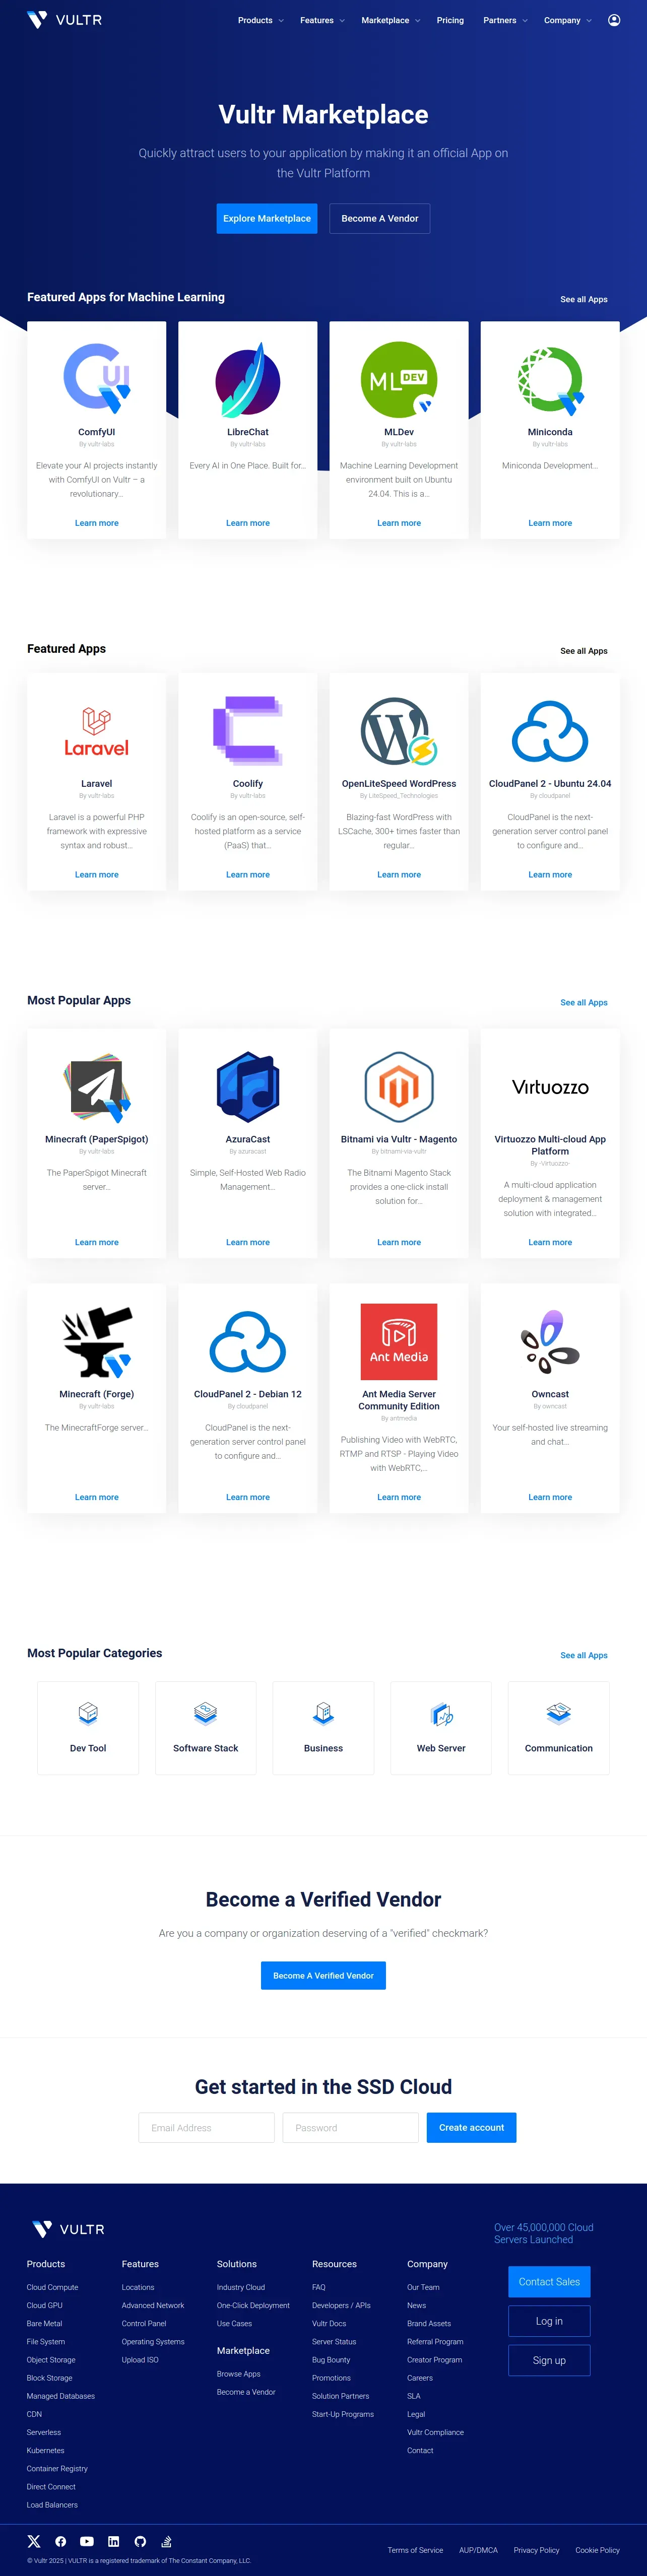Focus the Password field

coord(351,2127)
